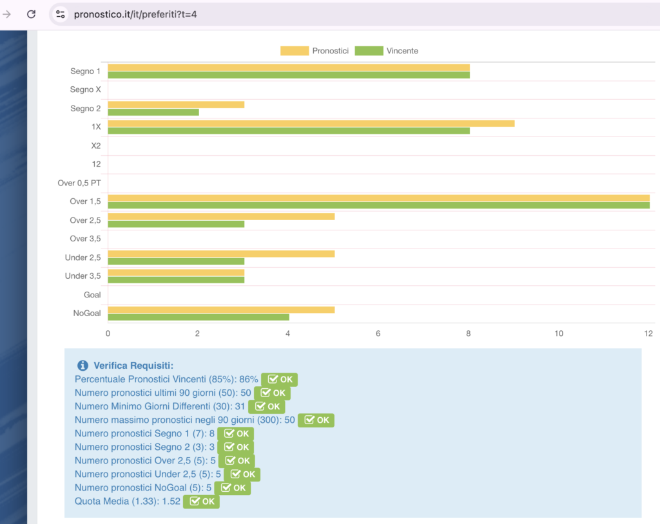
Task: Toggle Pronostici series in chart legend
Action: point(330,51)
